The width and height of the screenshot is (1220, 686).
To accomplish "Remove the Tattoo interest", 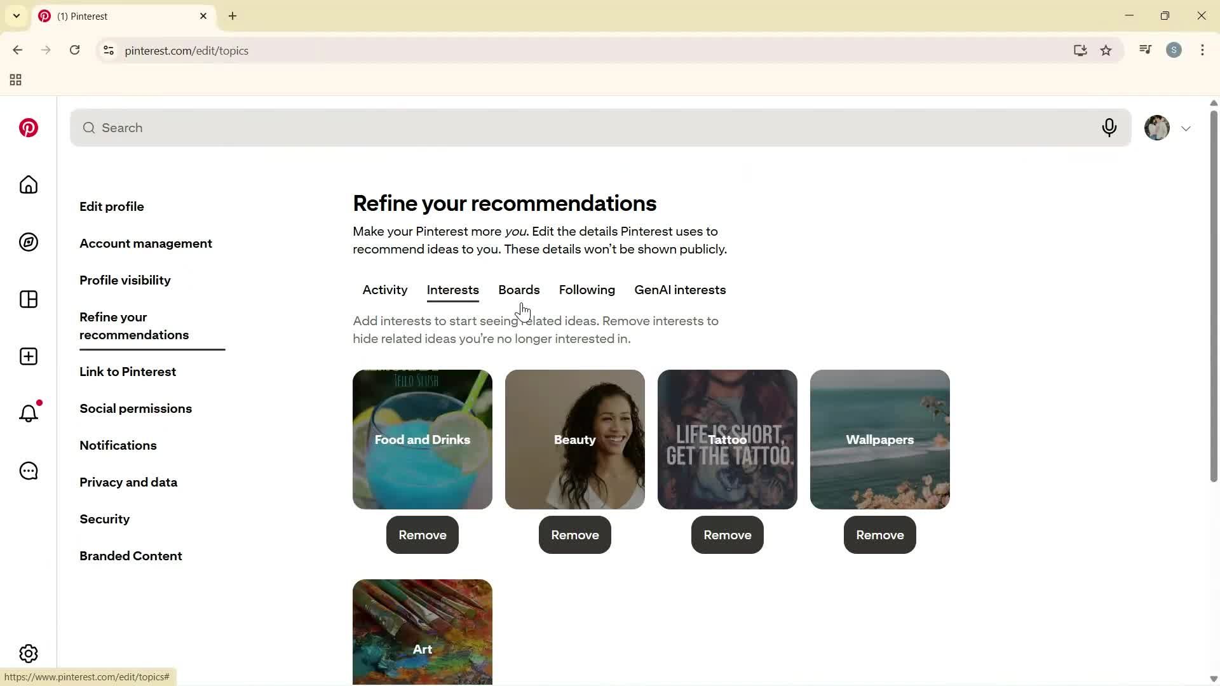I will [x=727, y=535].
